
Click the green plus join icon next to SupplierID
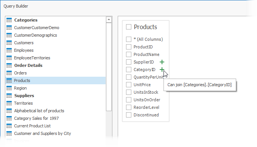(x=162, y=62)
